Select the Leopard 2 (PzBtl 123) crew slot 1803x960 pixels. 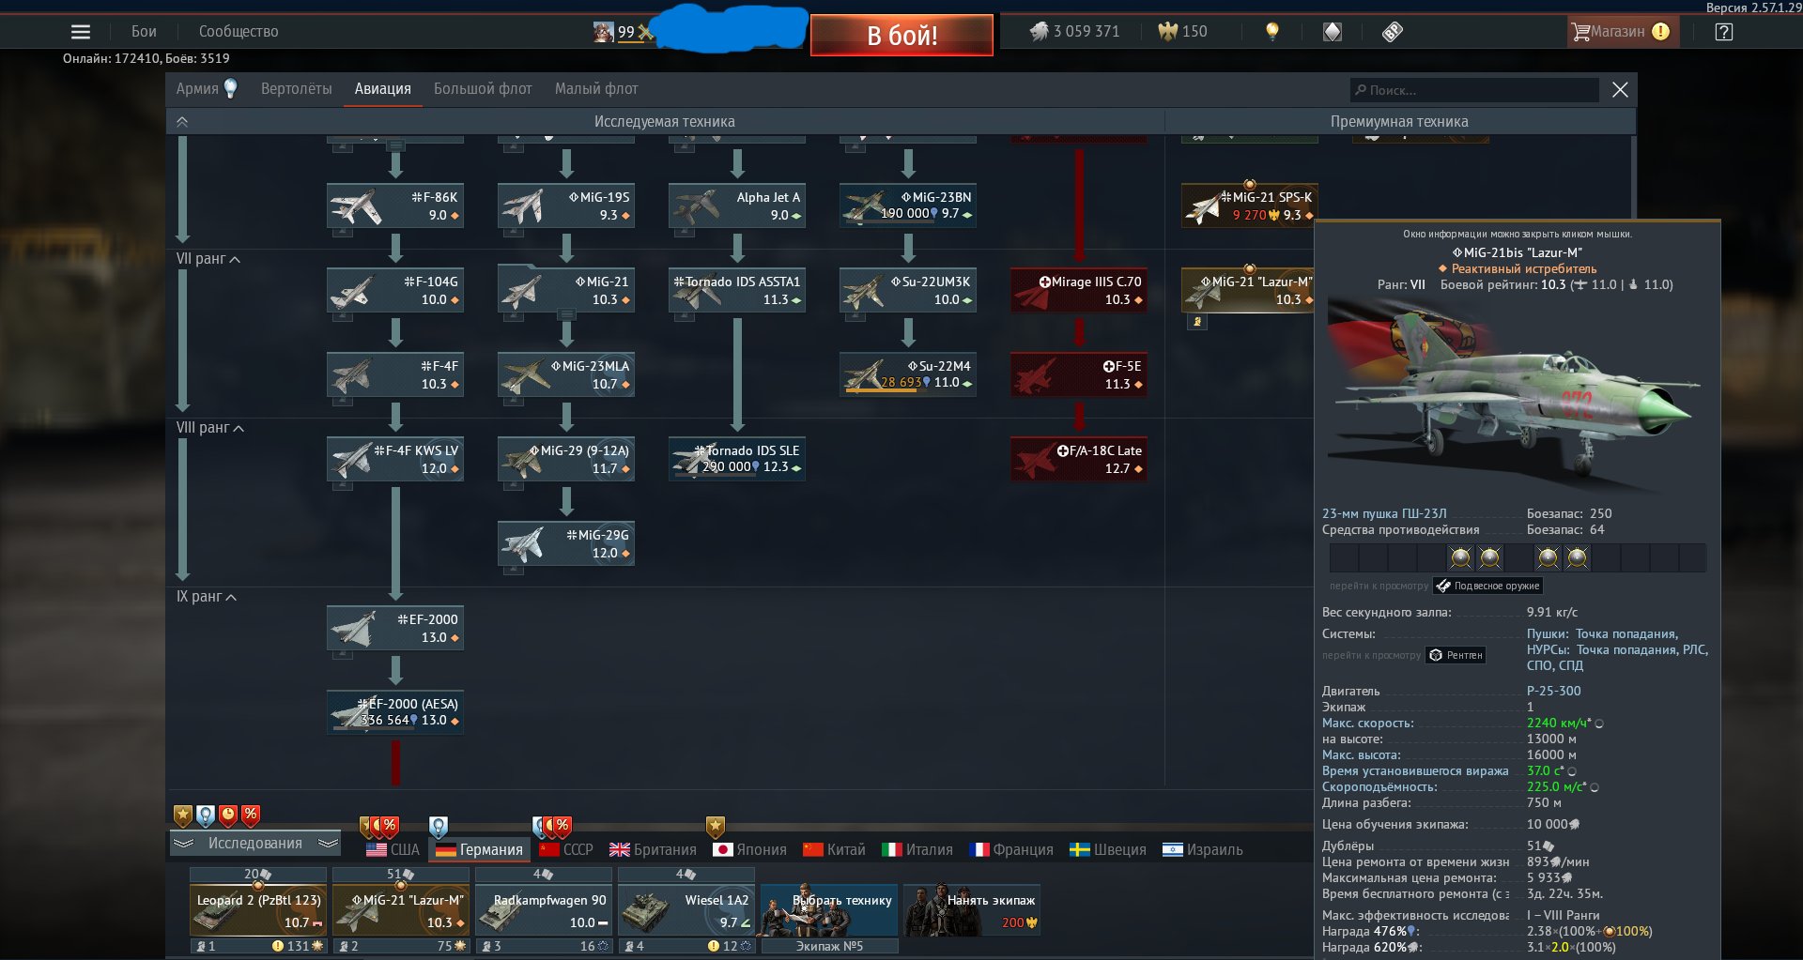point(258,910)
